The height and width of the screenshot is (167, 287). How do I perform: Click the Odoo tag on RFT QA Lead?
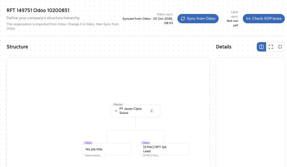click(x=146, y=143)
